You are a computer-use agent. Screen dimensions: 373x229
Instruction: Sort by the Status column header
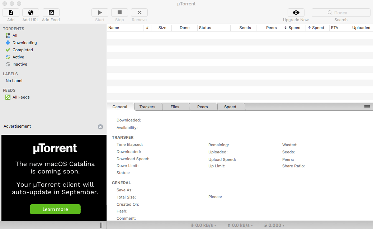[x=214, y=28]
